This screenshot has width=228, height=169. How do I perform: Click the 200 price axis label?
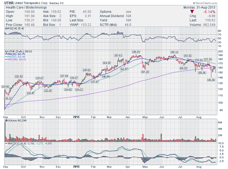(x=220, y=51)
